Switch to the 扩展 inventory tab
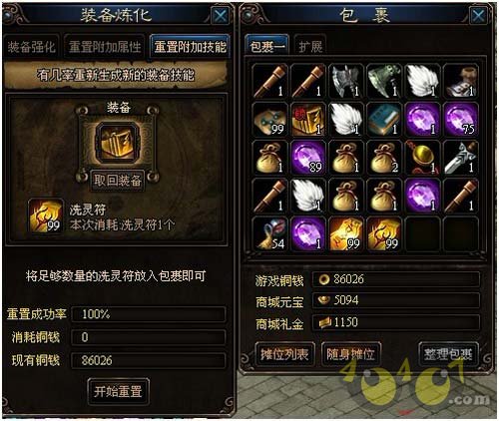Screen dimensions: 499x421 pyautogui.click(x=310, y=47)
